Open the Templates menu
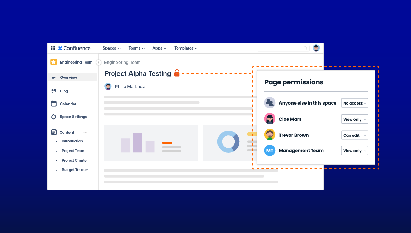This screenshot has width=411, height=233. click(185, 48)
